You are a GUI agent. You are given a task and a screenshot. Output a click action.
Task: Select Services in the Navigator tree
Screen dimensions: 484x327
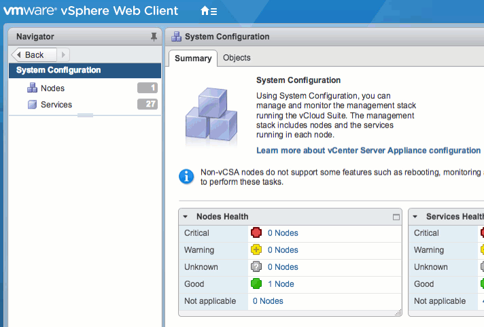[56, 105]
